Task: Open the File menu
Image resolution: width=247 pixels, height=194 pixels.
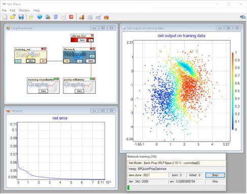Action: pyautogui.click(x=4, y=11)
